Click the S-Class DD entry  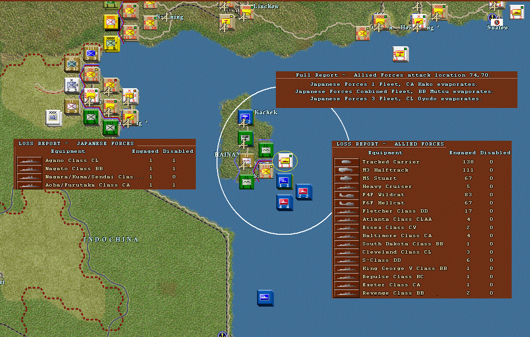click(x=381, y=260)
